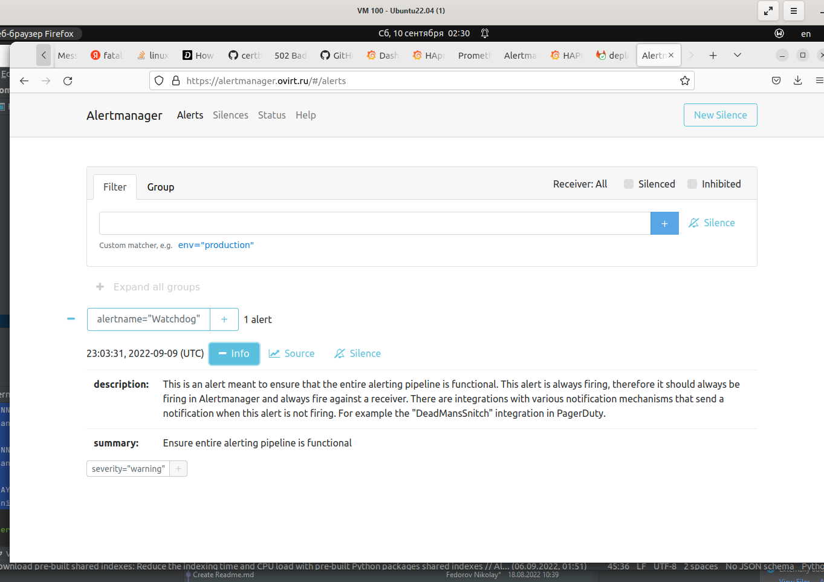Image resolution: width=824 pixels, height=582 pixels.
Task: Reload the Alertmanager page
Action: click(68, 80)
